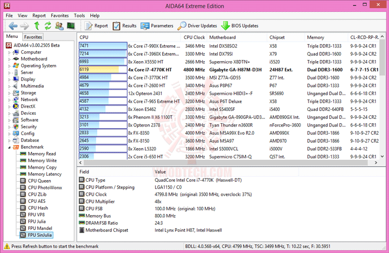Expand the Storage tree node
The image size is (389, 253).
pos(9,93)
